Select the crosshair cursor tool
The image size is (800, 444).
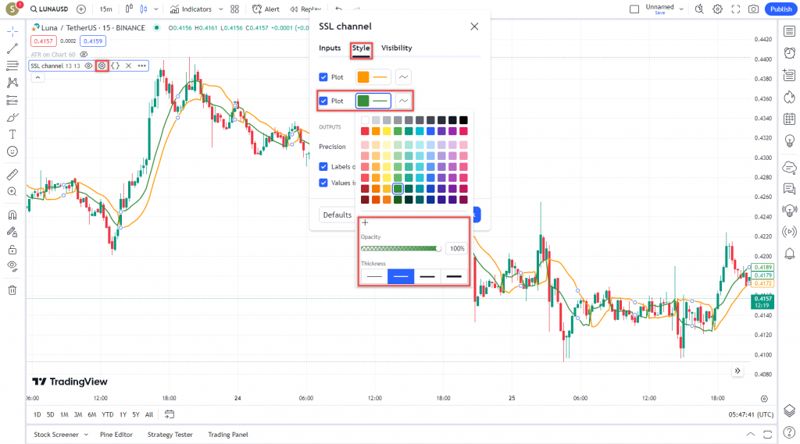12,32
